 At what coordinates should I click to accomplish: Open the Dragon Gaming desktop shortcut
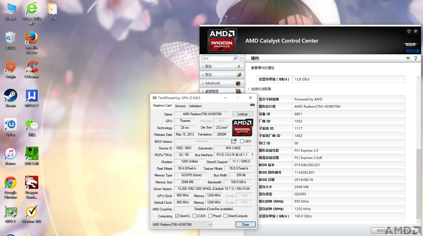[32, 188]
